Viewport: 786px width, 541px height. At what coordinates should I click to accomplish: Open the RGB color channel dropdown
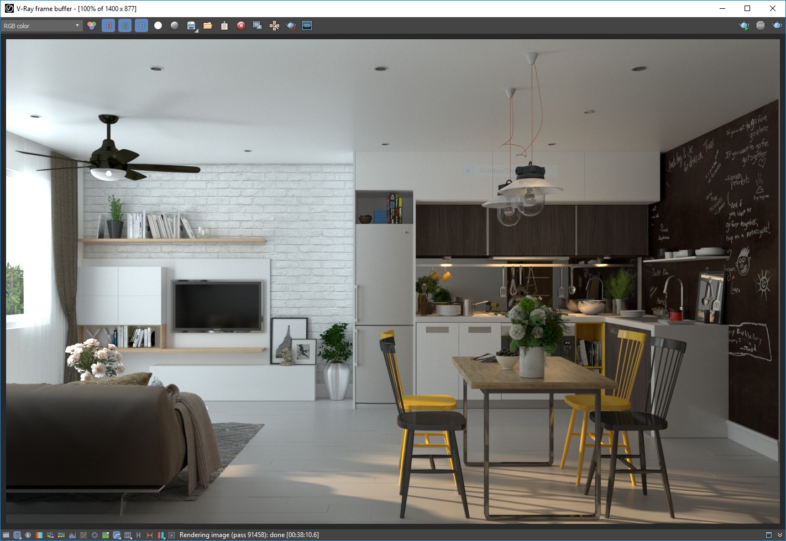41,25
